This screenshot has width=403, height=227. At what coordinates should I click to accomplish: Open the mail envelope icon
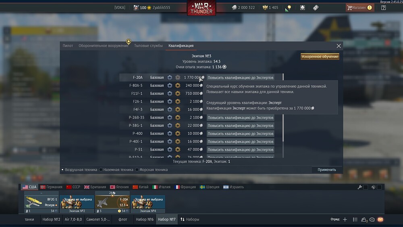coord(380,220)
